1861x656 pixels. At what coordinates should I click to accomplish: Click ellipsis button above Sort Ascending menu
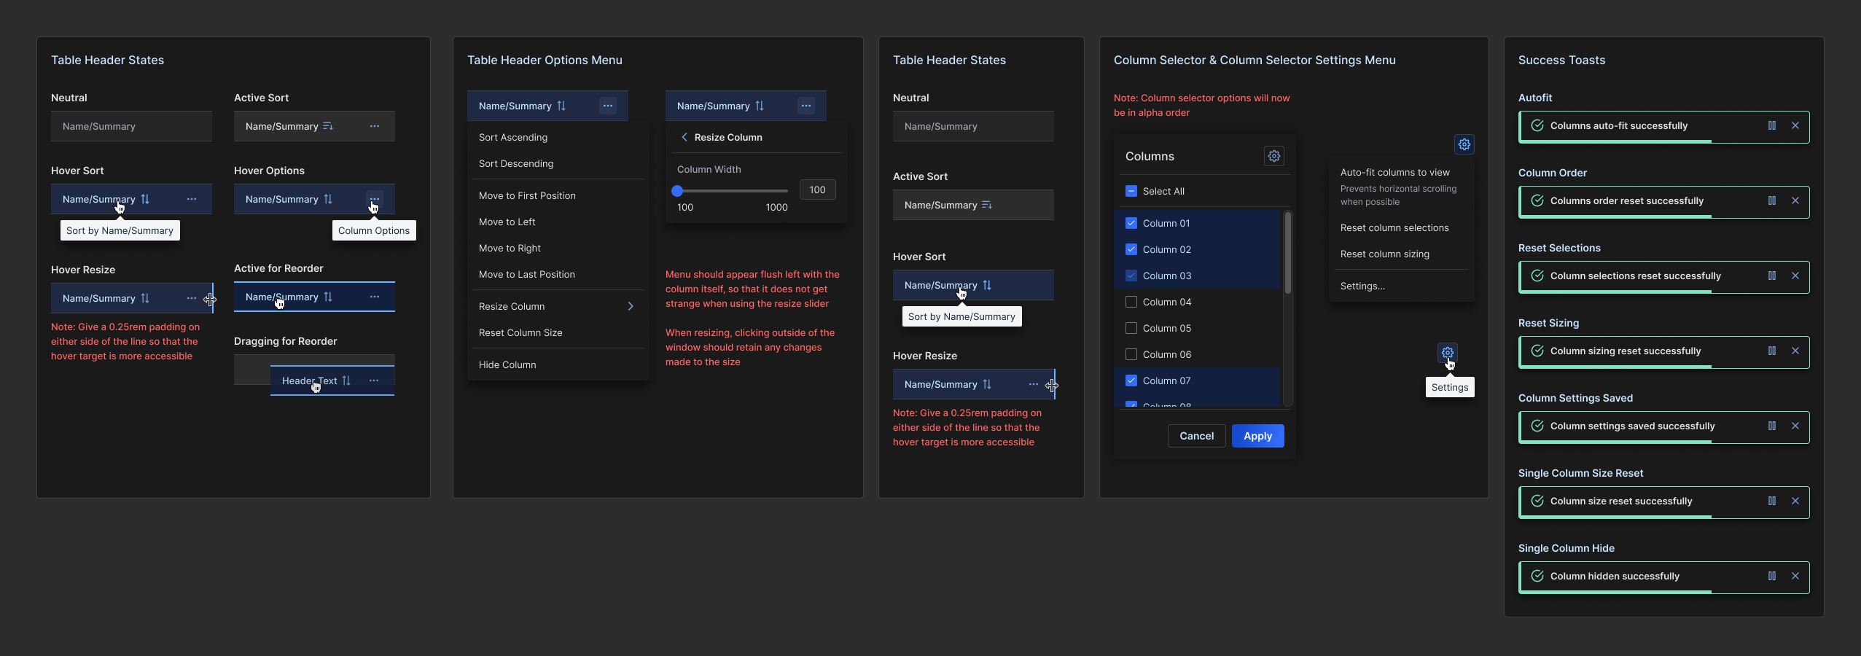[608, 106]
